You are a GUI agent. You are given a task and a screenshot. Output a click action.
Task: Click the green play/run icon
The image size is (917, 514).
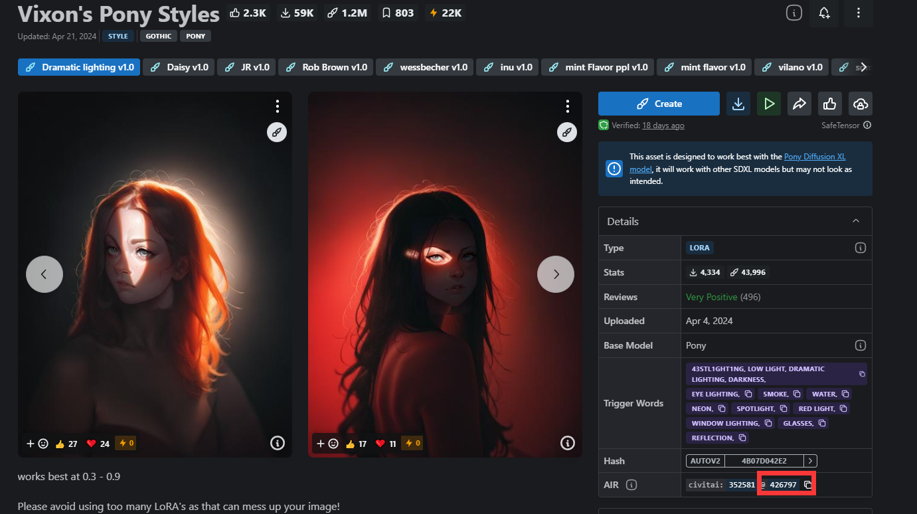(x=769, y=104)
